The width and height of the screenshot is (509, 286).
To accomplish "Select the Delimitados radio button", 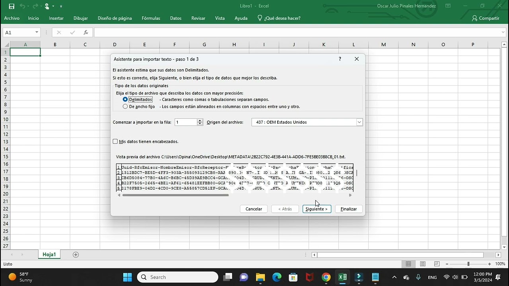I will [125, 99].
